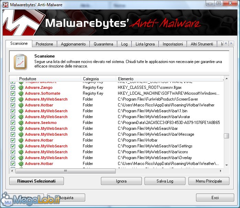Click the Malwarebytes logo icon in the title bar
Screen dimensions: 240x208
click(5, 5)
